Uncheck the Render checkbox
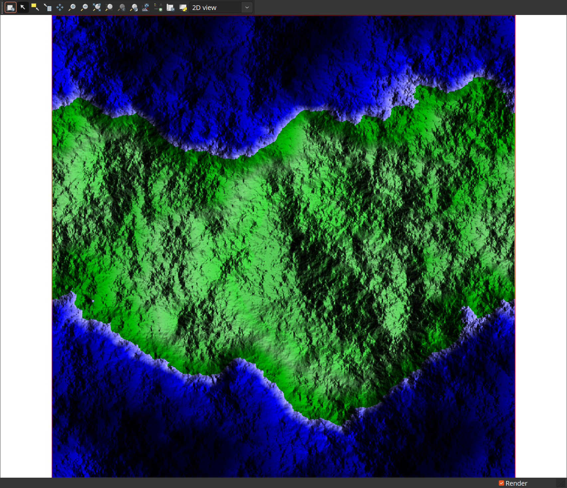 point(501,483)
